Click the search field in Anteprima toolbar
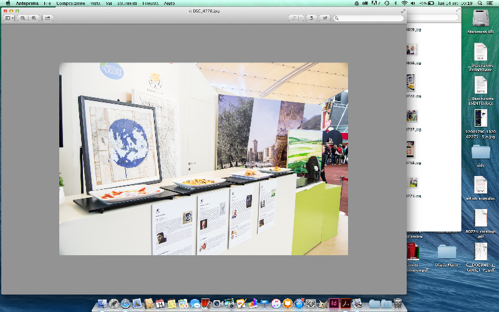This screenshot has width=499, height=312. [369, 18]
